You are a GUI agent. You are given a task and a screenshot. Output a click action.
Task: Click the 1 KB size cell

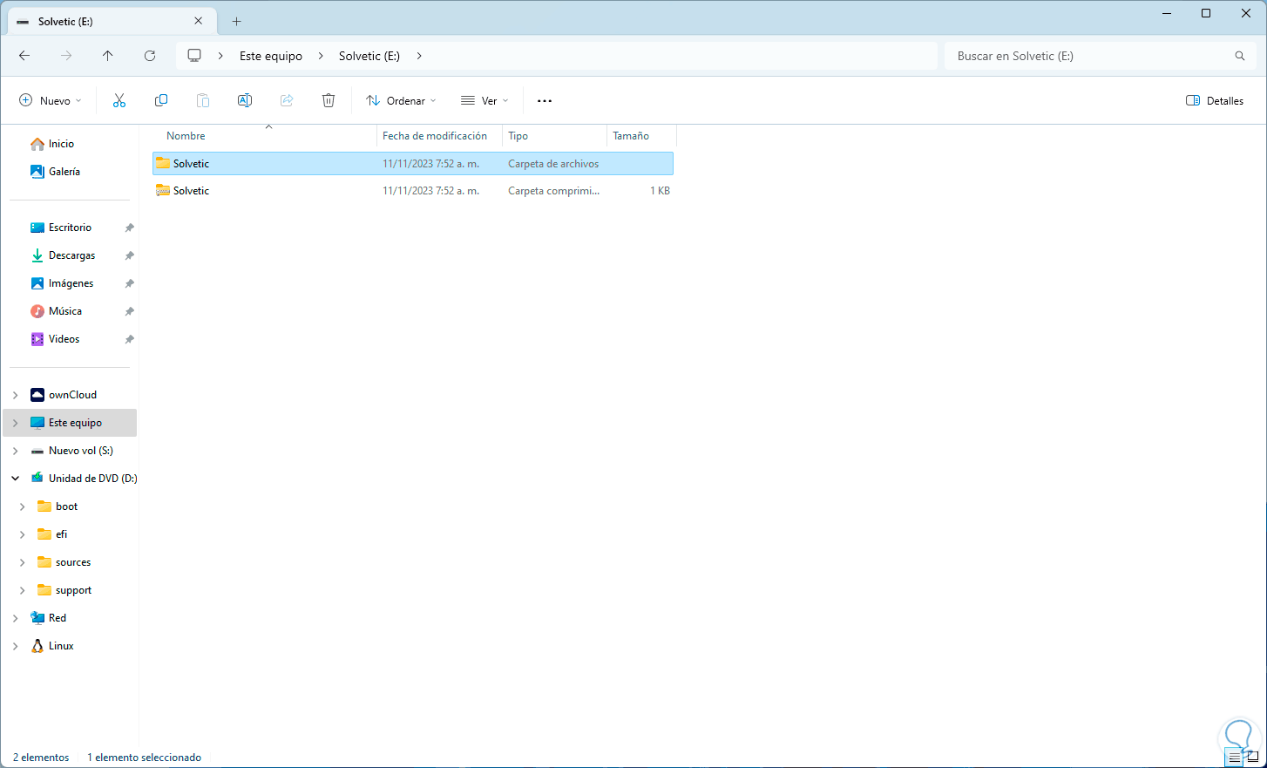click(x=660, y=191)
